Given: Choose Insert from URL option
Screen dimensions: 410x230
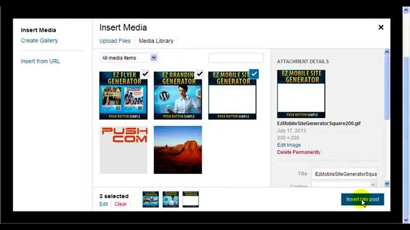Looking at the screenshot, I should coord(40,61).
